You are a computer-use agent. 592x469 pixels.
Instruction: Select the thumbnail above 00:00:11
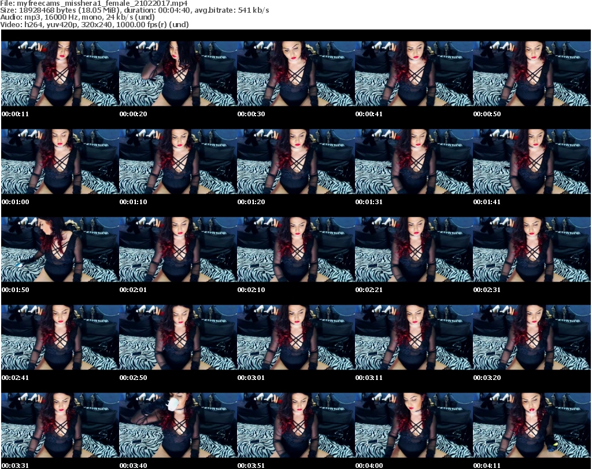click(60, 73)
